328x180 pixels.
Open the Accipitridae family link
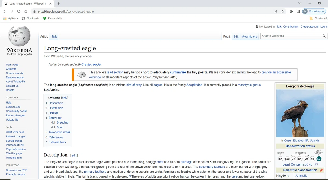tap(194, 85)
